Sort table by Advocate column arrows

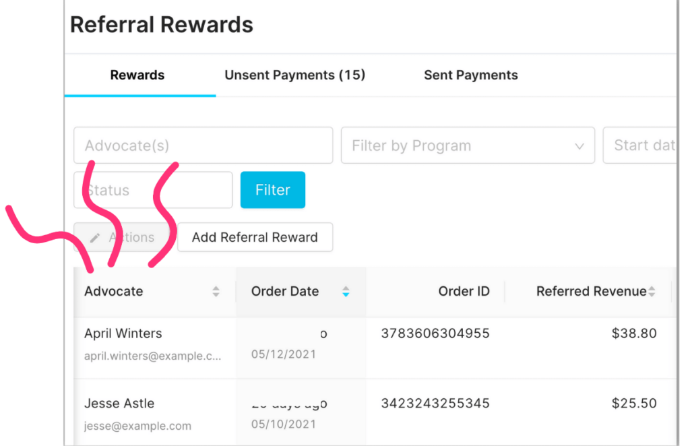[216, 291]
